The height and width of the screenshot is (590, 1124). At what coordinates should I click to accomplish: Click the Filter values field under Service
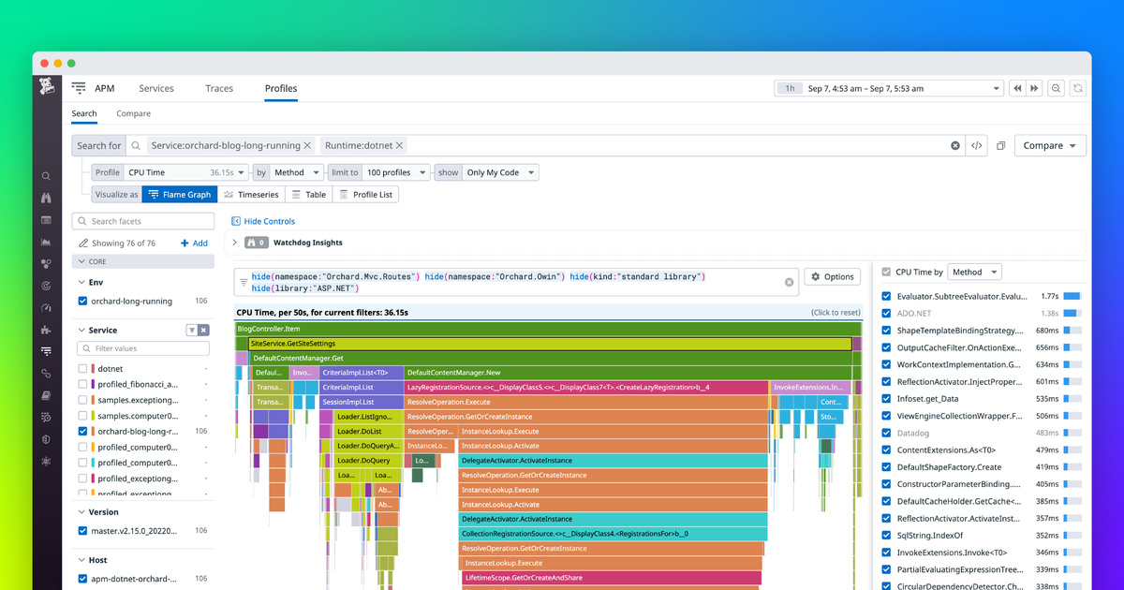pyautogui.click(x=144, y=348)
